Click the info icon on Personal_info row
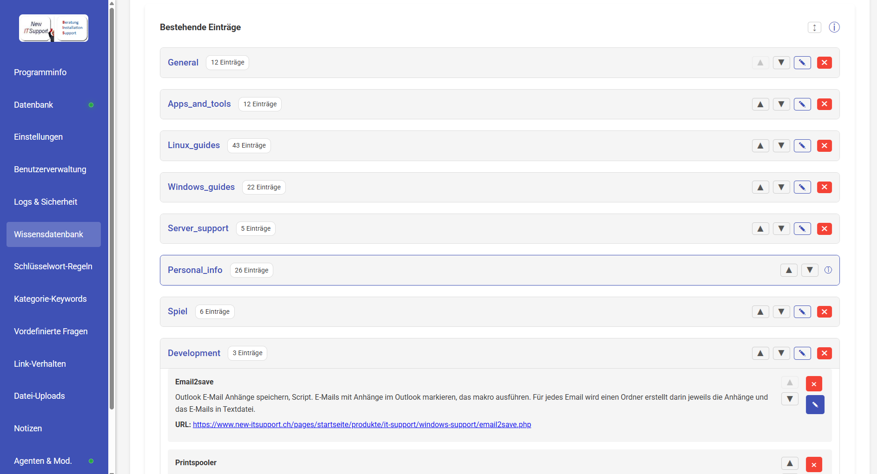 [x=828, y=270]
